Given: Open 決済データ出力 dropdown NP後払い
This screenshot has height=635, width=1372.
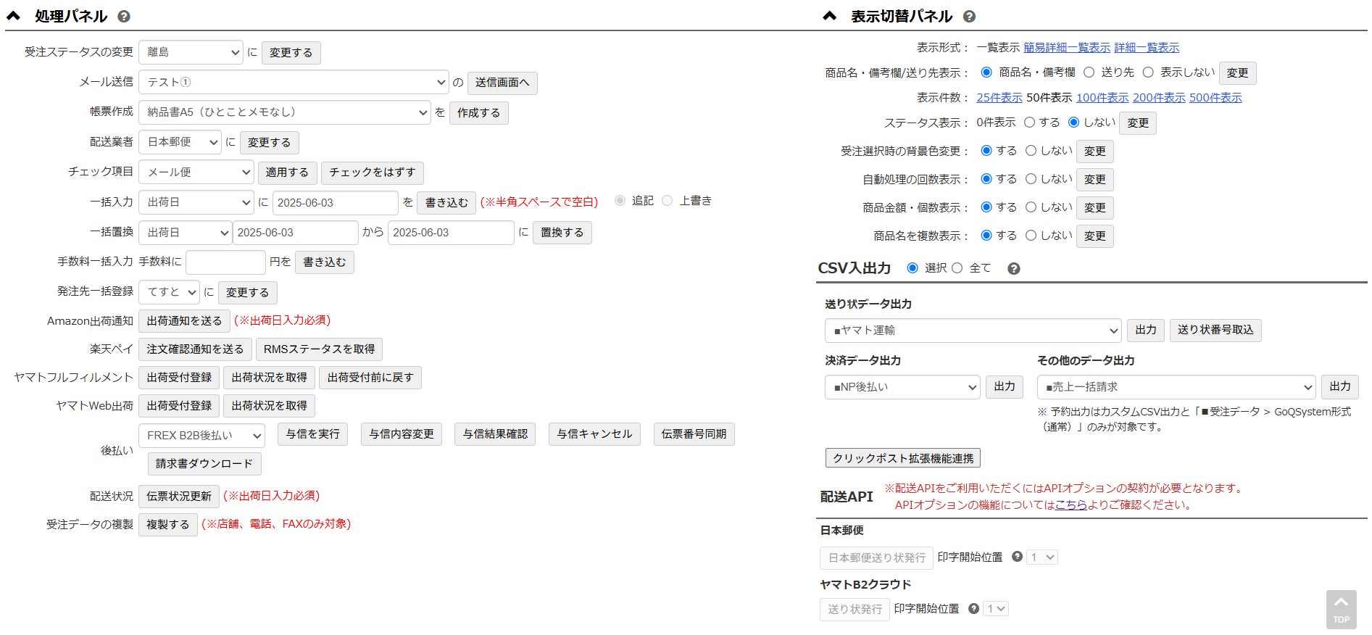Looking at the screenshot, I should click(x=902, y=387).
